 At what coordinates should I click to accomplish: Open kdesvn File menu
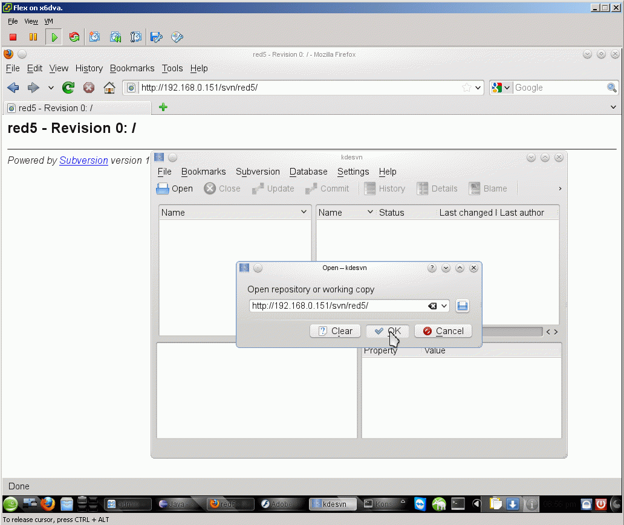(164, 172)
